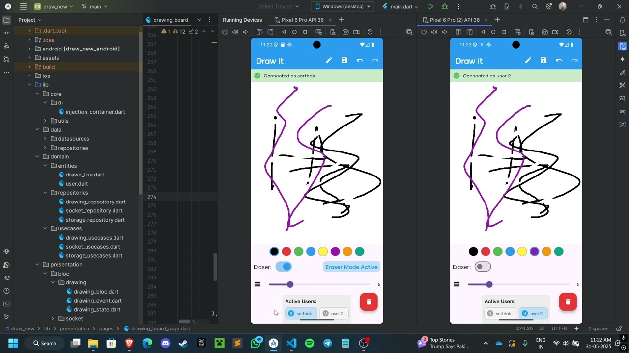Clear the canvas with the red trash button in user 2's emulator
Screen dimensions: 629x353
pyautogui.click(x=568, y=302)
